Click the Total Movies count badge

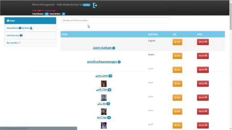(47, 14)
